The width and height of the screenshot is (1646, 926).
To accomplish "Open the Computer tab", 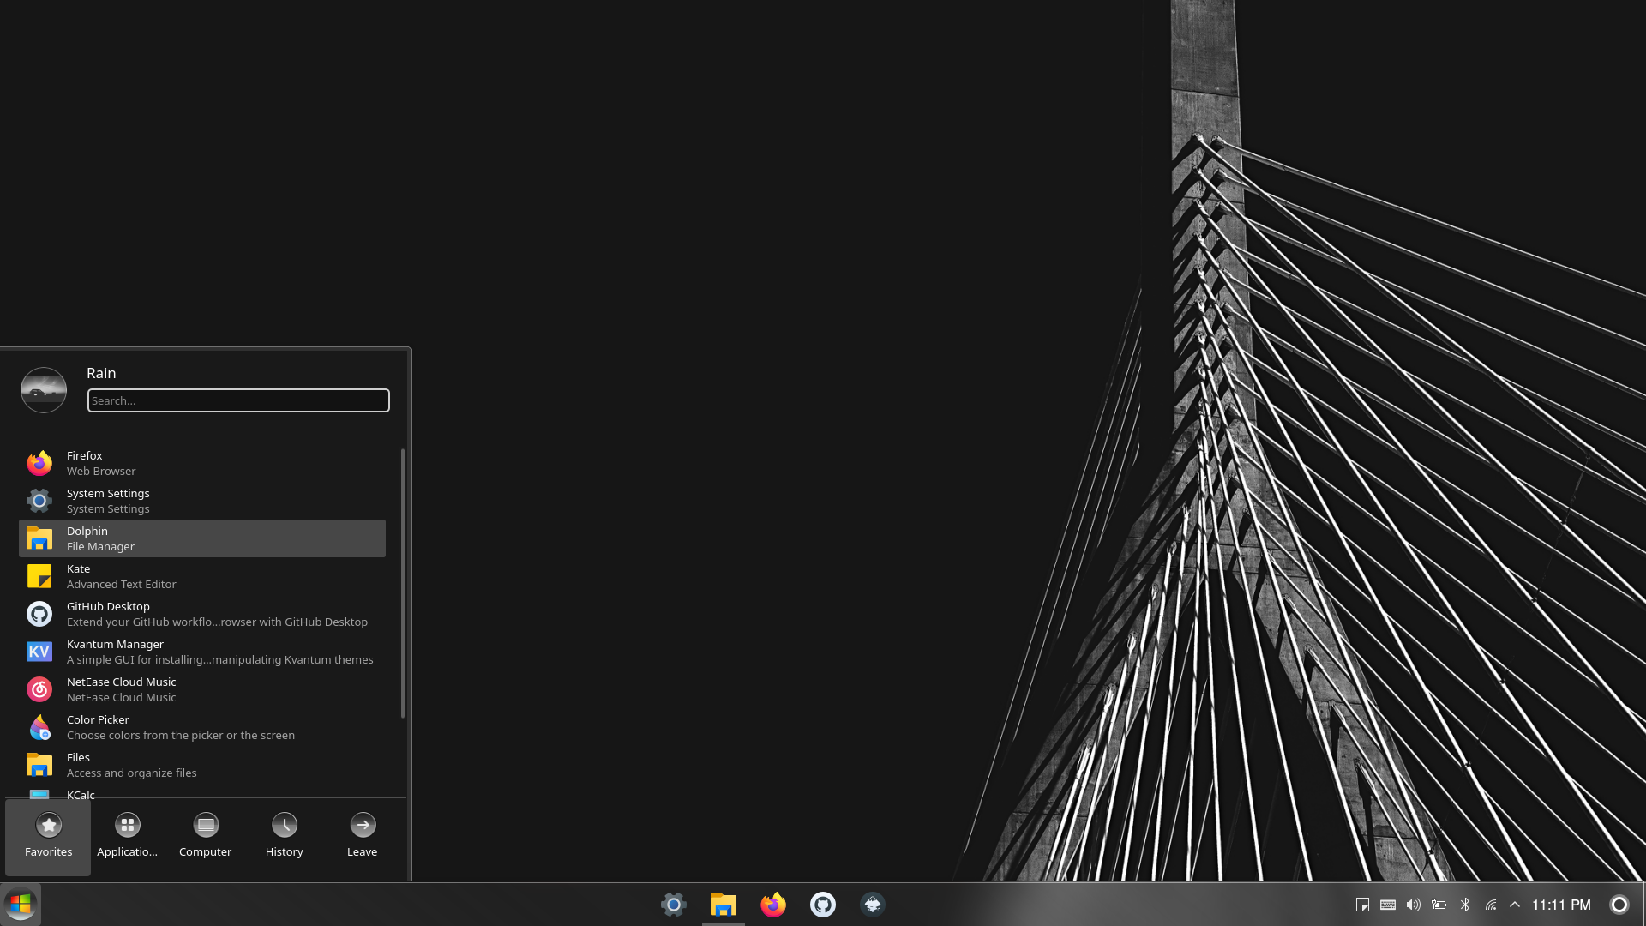I will click(206, 837).
